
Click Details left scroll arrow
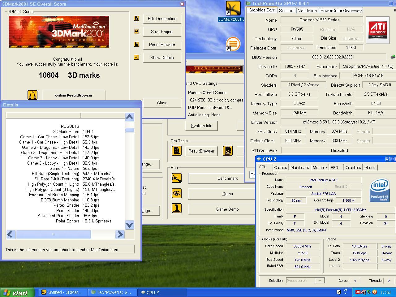point(11,235)
